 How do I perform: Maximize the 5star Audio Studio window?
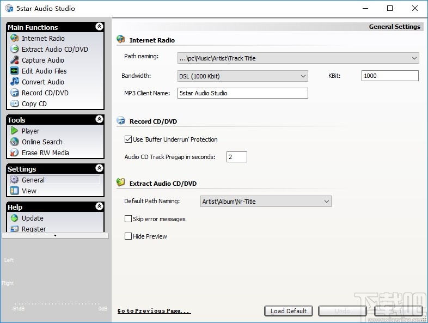[390, 8]
